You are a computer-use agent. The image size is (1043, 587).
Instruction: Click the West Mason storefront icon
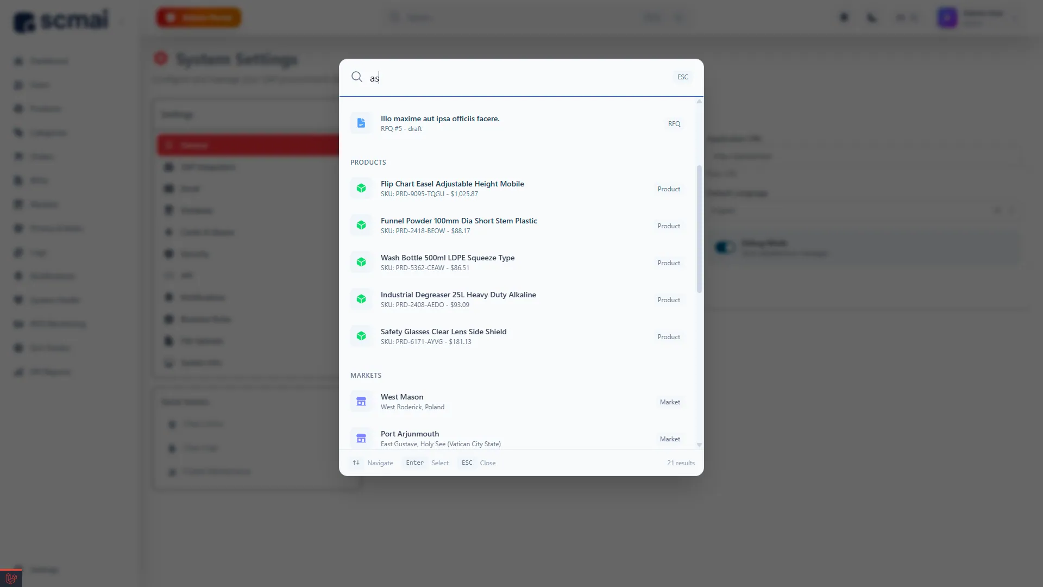coord(361,402)
